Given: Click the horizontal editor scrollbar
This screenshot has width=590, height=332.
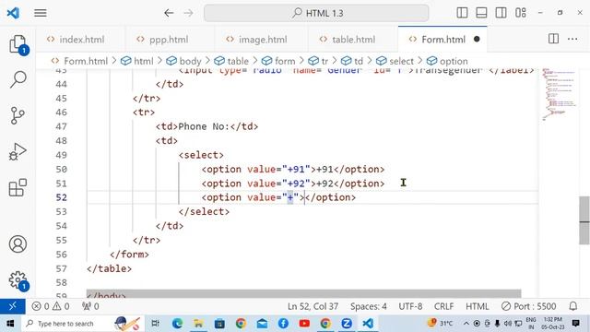Looking at the screenshot, I should 303,293.
